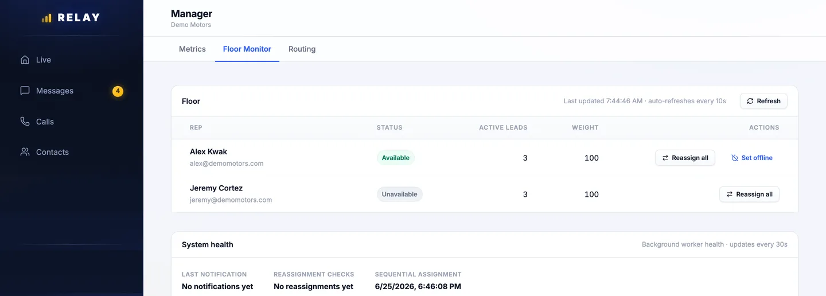The image size is (826, 296).
Task: Click the System health card title
Action: [208, 244]
